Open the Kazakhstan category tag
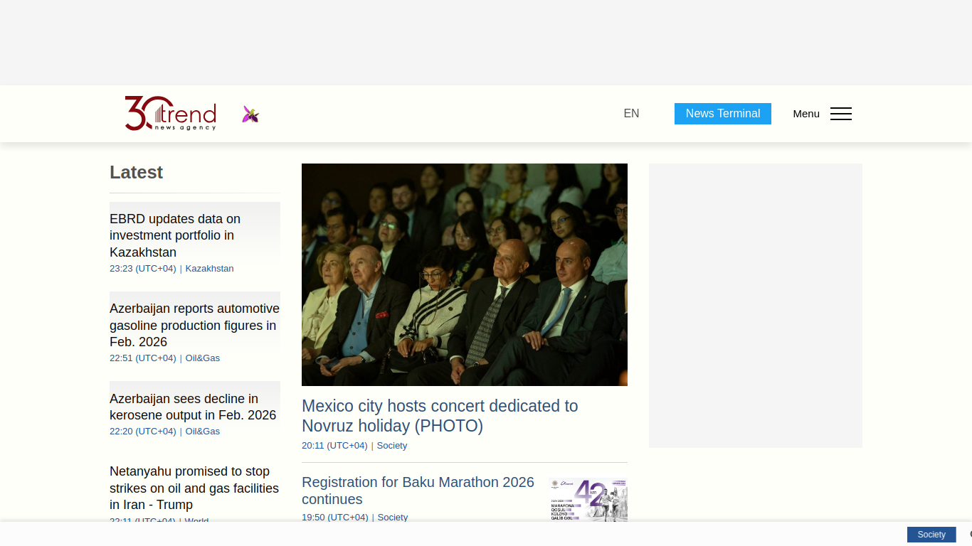Screen dimensions: 972x546 coord(209,269)
